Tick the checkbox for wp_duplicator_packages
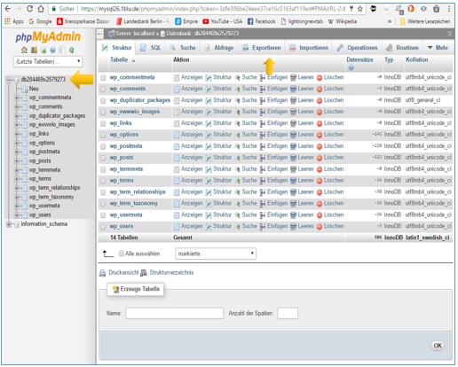The image size is (458, 367). coord(103,100)
